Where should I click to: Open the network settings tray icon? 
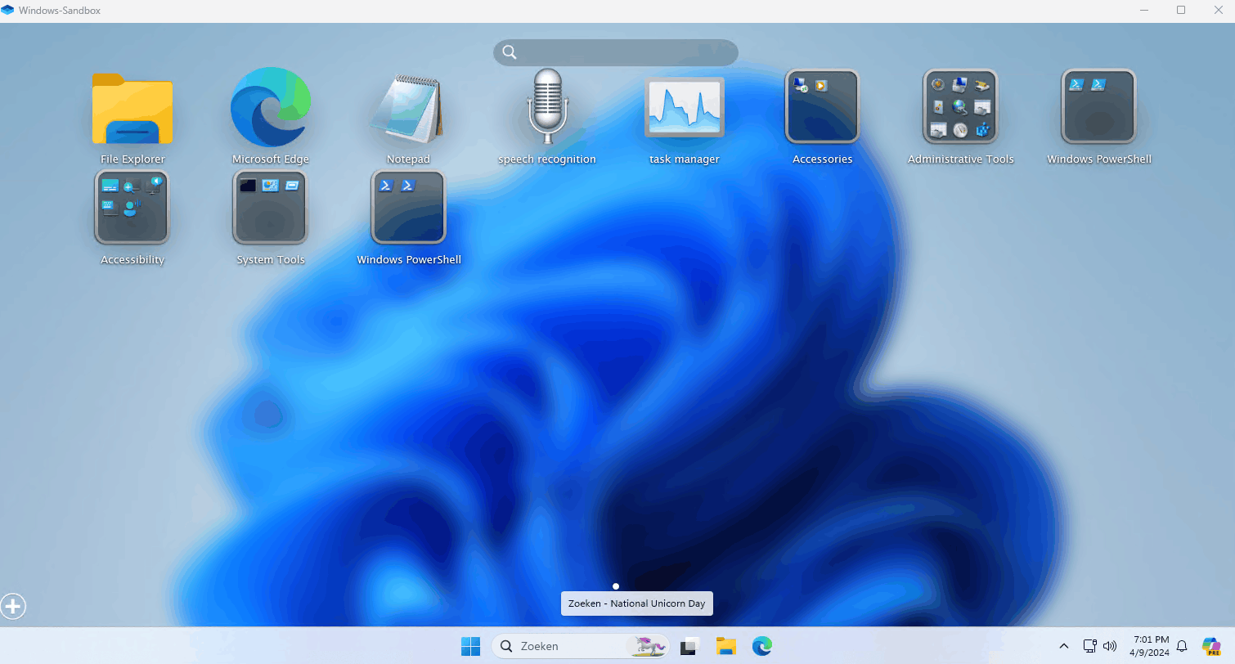point(1089,645)
